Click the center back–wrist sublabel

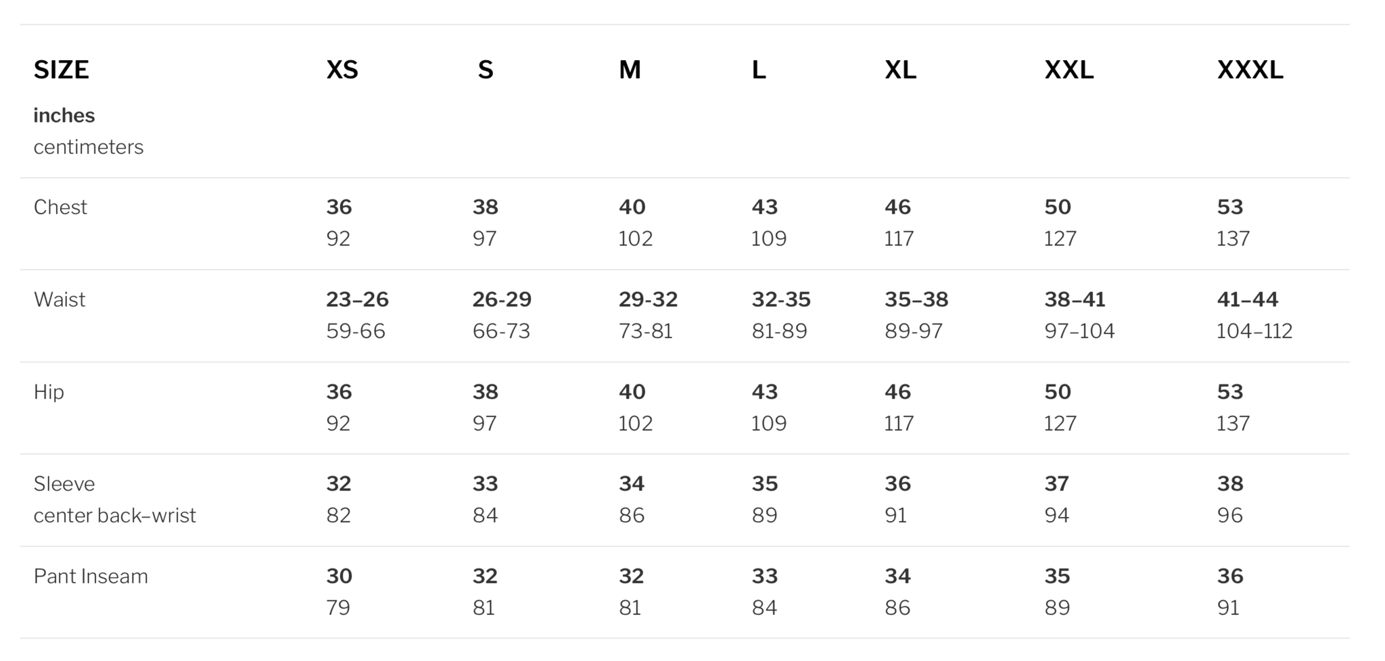click(x=115, y=516)
